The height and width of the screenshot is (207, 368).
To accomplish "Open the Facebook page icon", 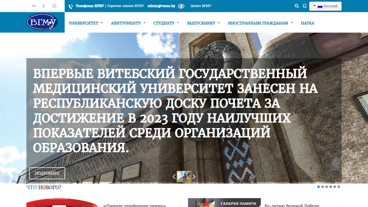I will click(44, 6).
